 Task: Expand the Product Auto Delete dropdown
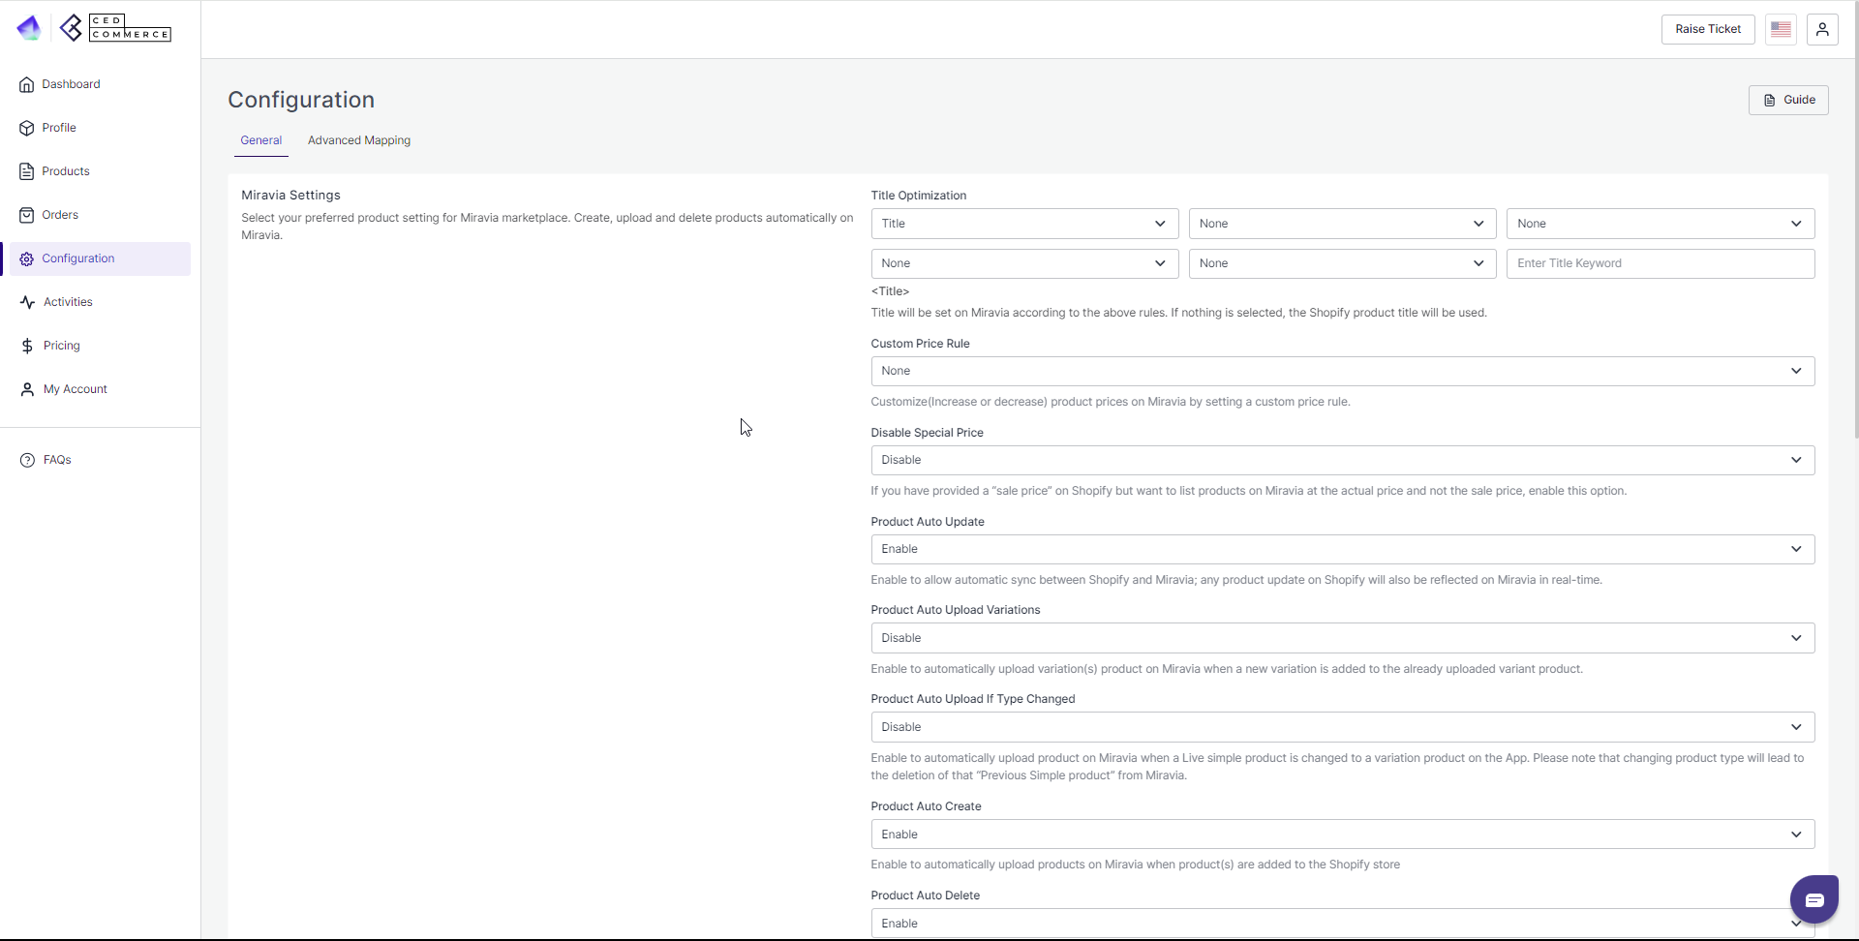tap(1343, 924)
